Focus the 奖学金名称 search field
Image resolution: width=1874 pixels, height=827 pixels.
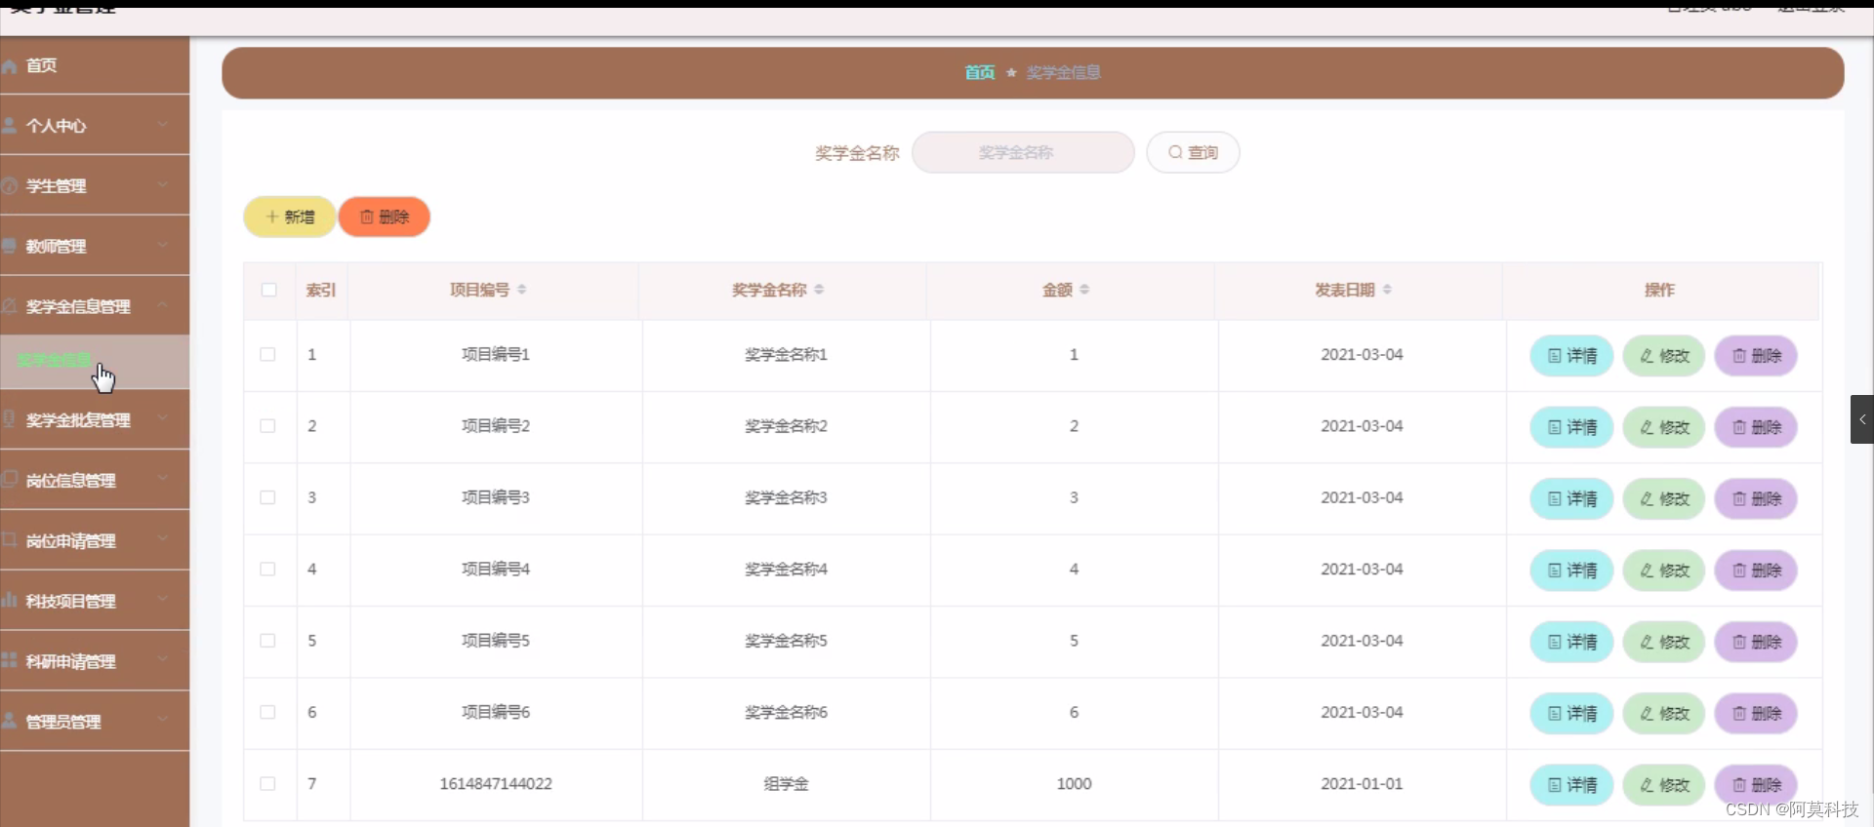point(1023,152)
